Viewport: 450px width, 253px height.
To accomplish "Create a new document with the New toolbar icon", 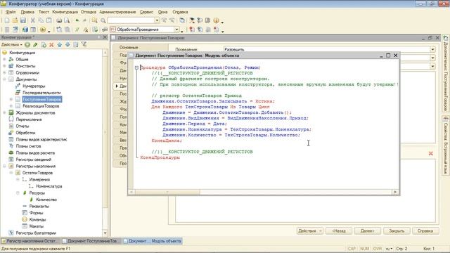I will pos(7,20).
